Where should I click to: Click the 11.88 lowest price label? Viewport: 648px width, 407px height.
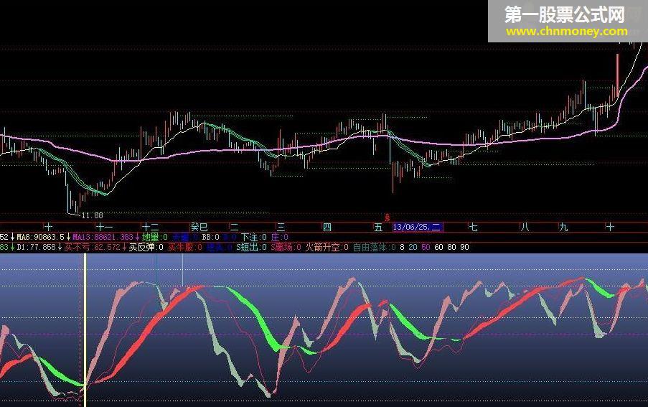92,215
